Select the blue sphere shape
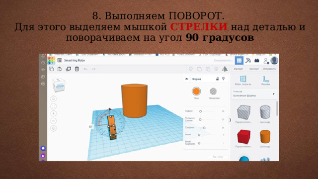Screen dimensions: 318x179 (244, 159)
